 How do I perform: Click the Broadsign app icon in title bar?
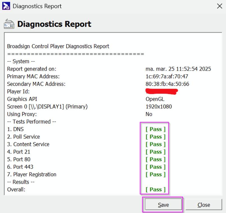[6, 6]
